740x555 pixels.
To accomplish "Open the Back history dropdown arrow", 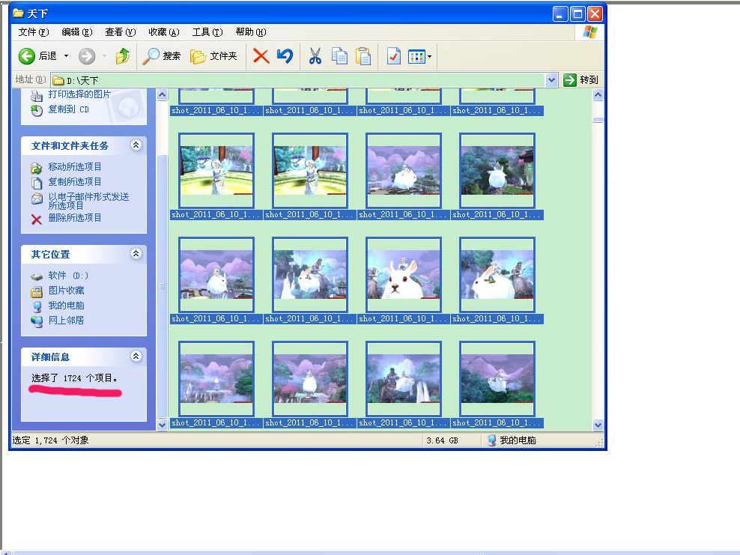I will (x=67, y=56).
